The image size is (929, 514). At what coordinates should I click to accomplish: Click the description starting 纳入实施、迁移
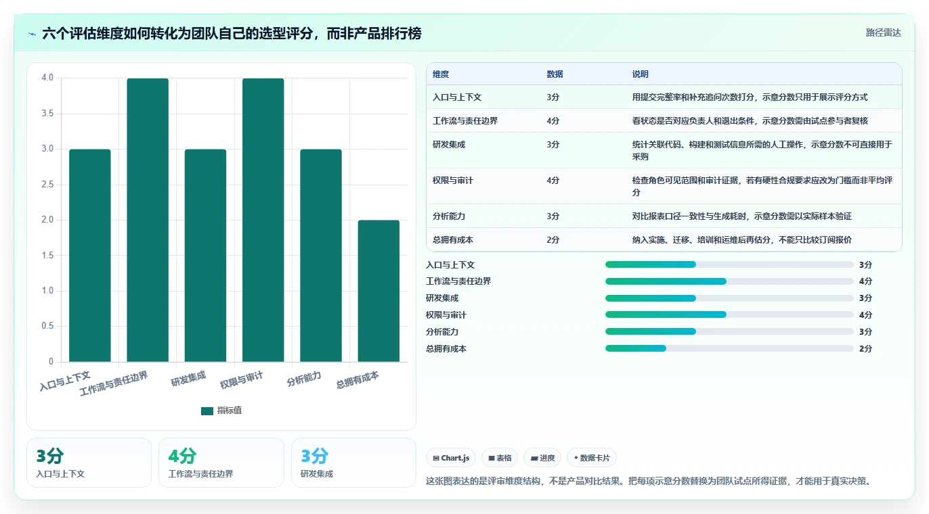tap(742, 240)
